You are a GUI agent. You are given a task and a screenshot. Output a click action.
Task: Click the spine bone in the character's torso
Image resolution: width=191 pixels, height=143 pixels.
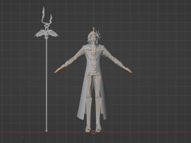coord(94,64)
